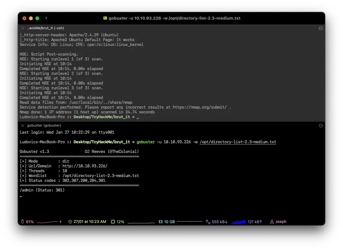Close the gobuster pane
The image size is (343, 249).
pos(23,125)
